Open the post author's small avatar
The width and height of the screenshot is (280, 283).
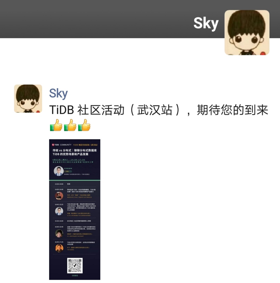pyautogui.click(x=28, y=99)
